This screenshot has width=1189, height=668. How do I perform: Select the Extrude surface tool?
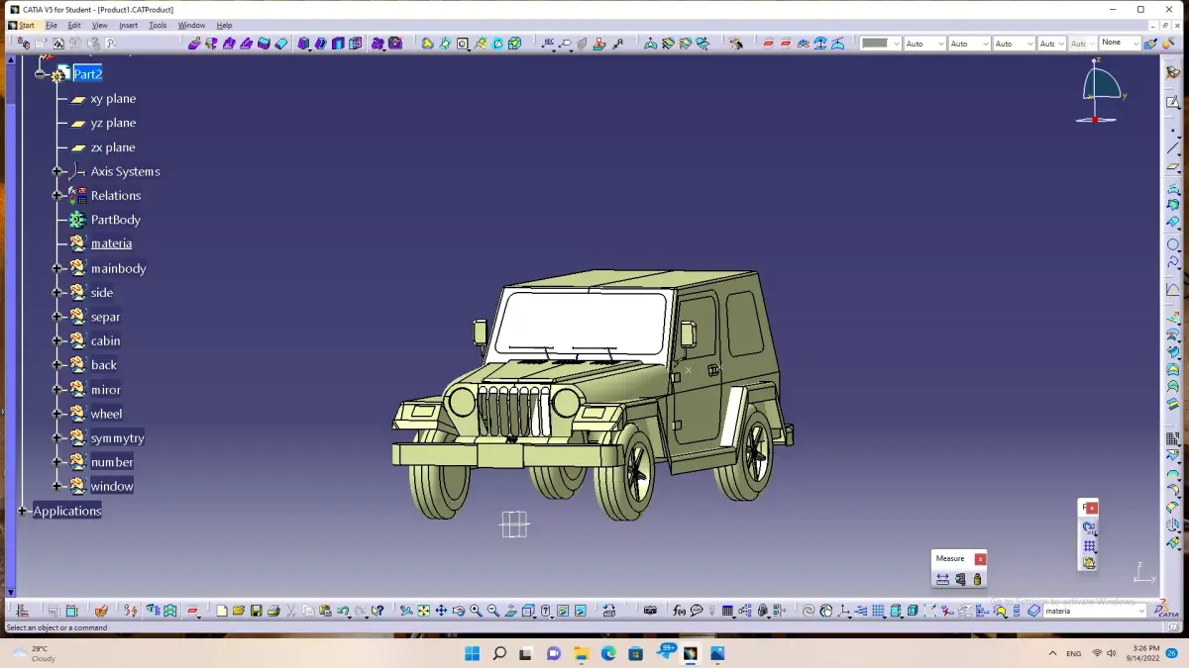pyautogui.click(x=194, y=44)
